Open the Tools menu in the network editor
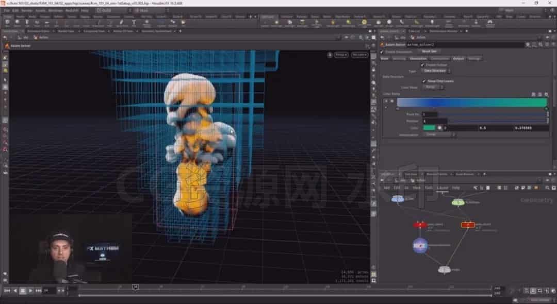This screenshot has height=304, width=557. 429,188
